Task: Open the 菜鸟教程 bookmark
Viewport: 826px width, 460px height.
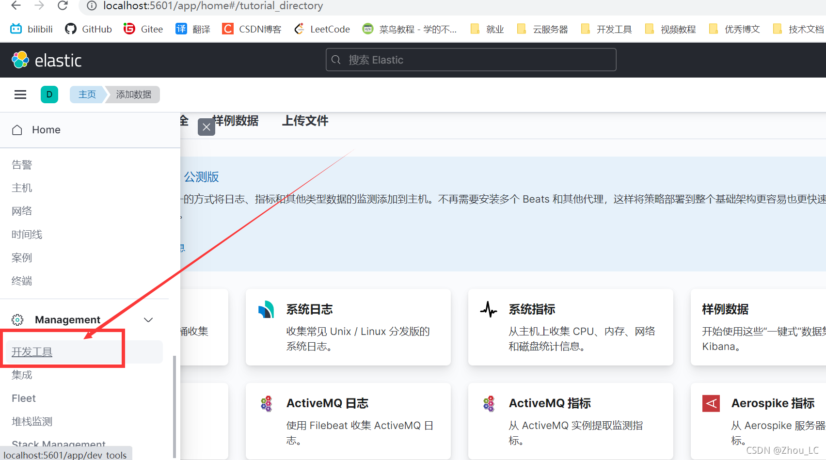Action: tap(410, 29)
